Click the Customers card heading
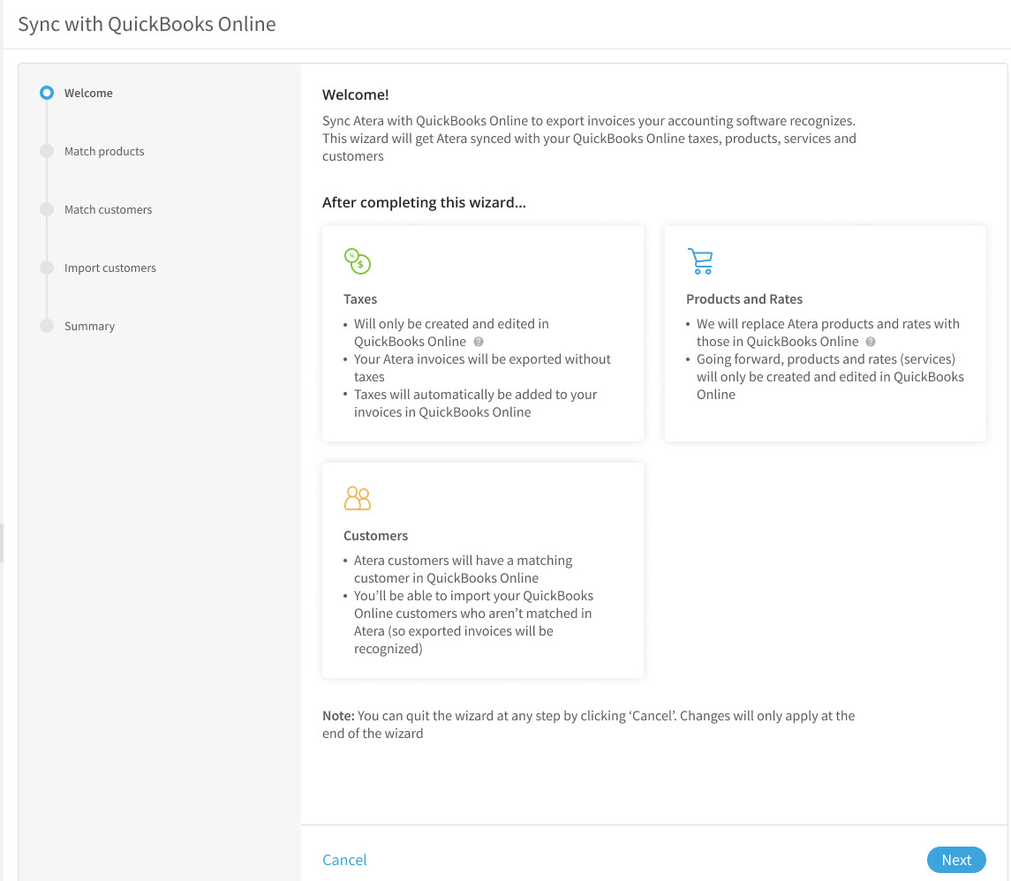The width and height of the screenshot is (1011, 881). 375,536
